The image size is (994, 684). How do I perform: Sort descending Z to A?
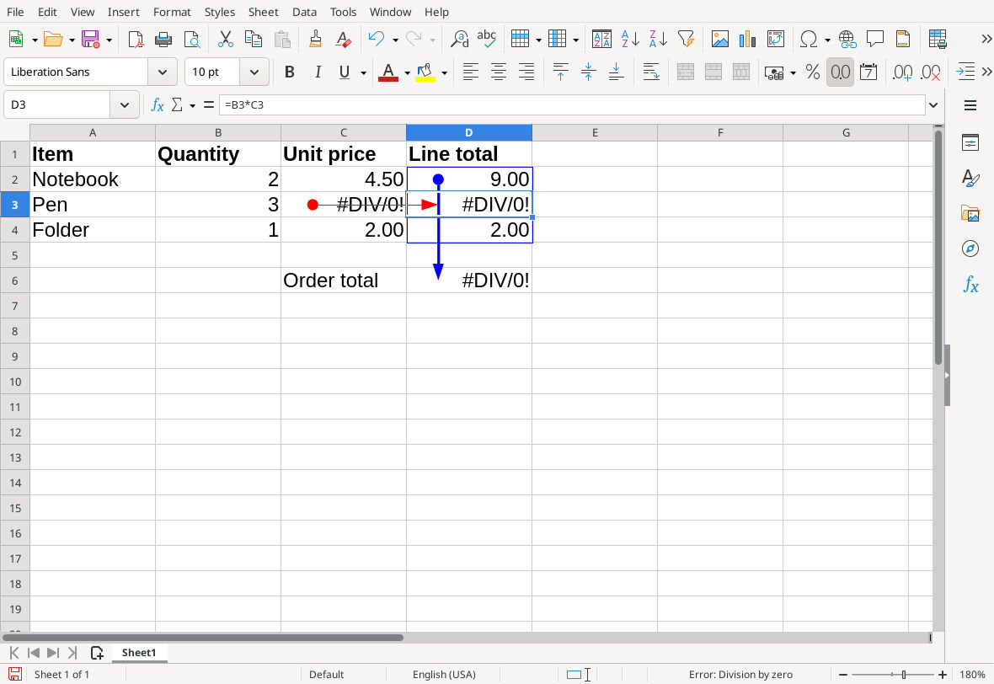[658, 40]
